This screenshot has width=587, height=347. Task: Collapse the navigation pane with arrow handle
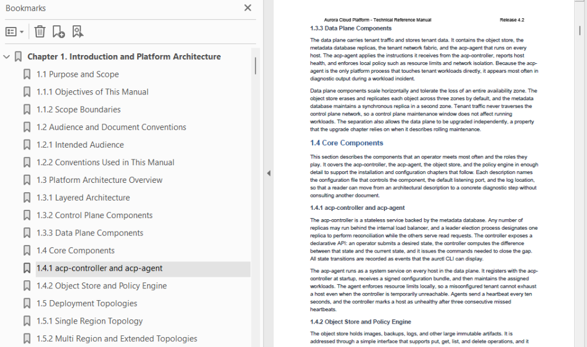[268, 173]
